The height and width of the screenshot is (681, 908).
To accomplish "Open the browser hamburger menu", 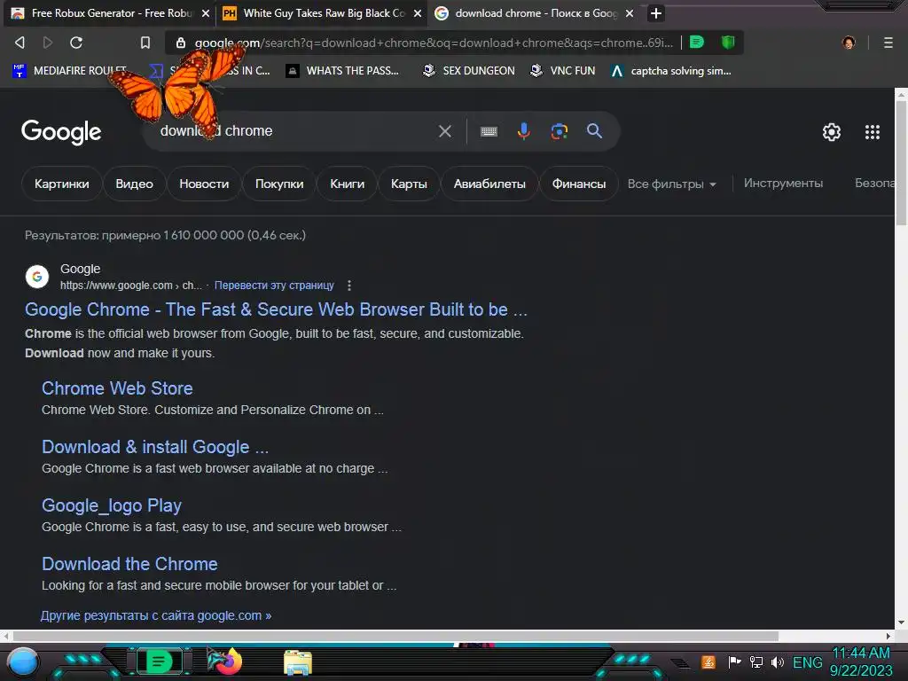I will (888, 43).
